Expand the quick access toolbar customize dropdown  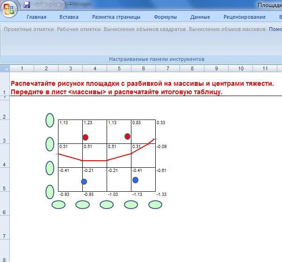(x=71, y=5)
